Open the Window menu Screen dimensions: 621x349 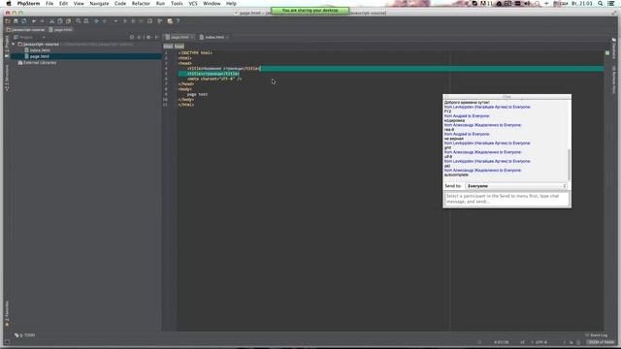tap(212, 3)
